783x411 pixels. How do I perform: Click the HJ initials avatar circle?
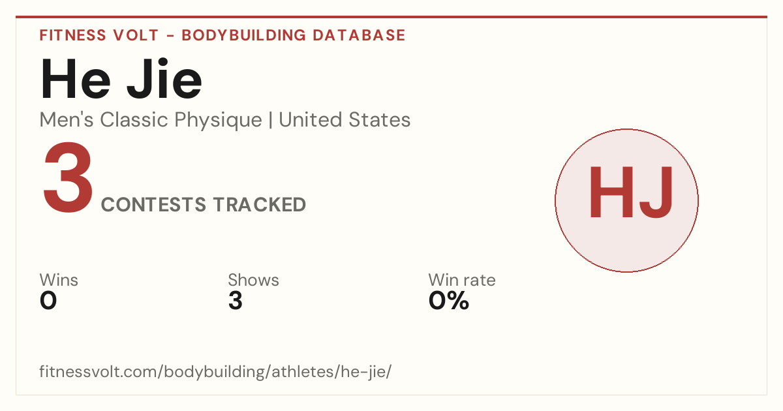click(626, 200)
